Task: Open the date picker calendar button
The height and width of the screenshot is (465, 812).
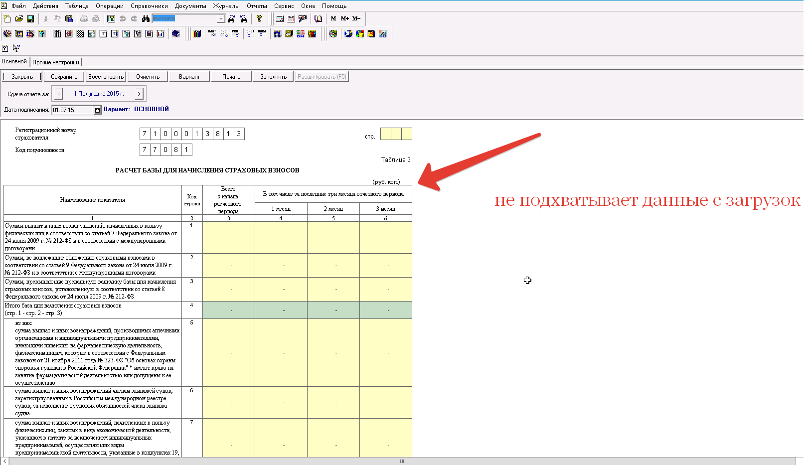Action: 98,110
